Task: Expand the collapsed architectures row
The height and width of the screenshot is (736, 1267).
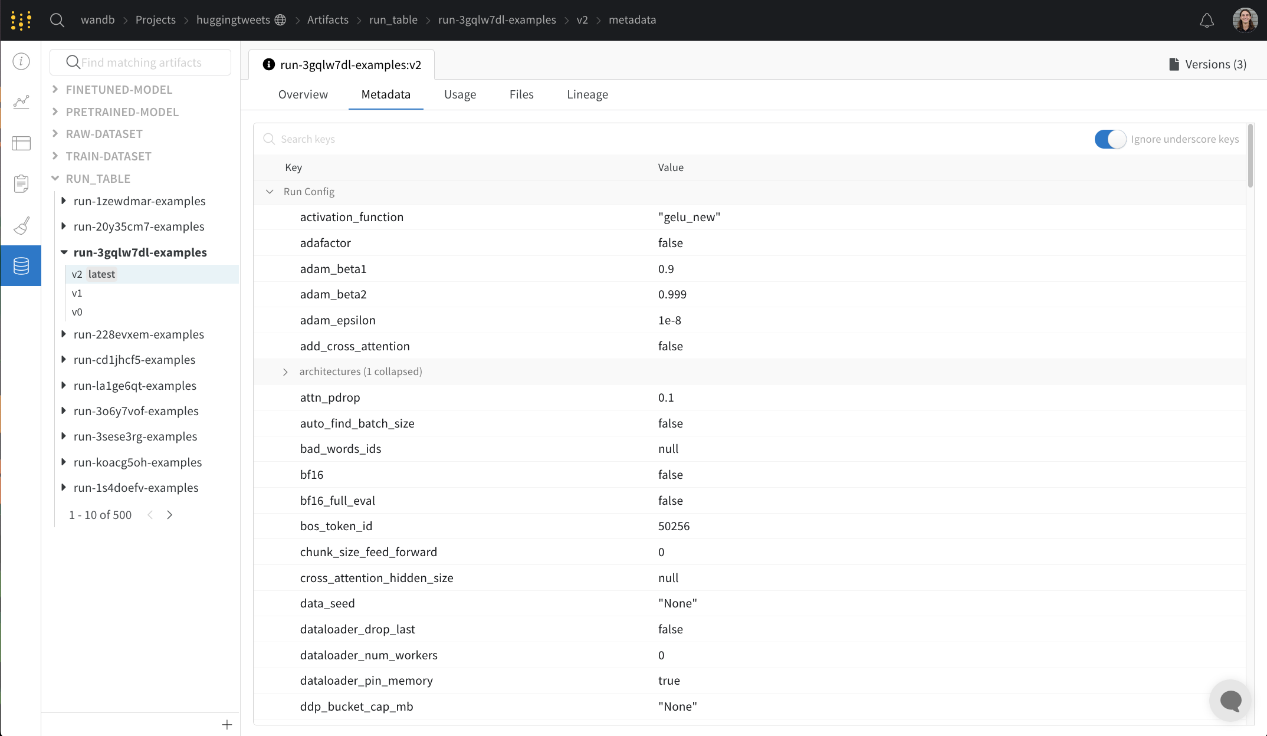Action: pos(285,372)
